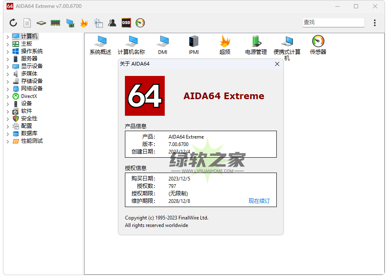This screenshot has width=388, height=278.
Task: Expand the 性能测试 tree node
Action: (x=7, y=141)
